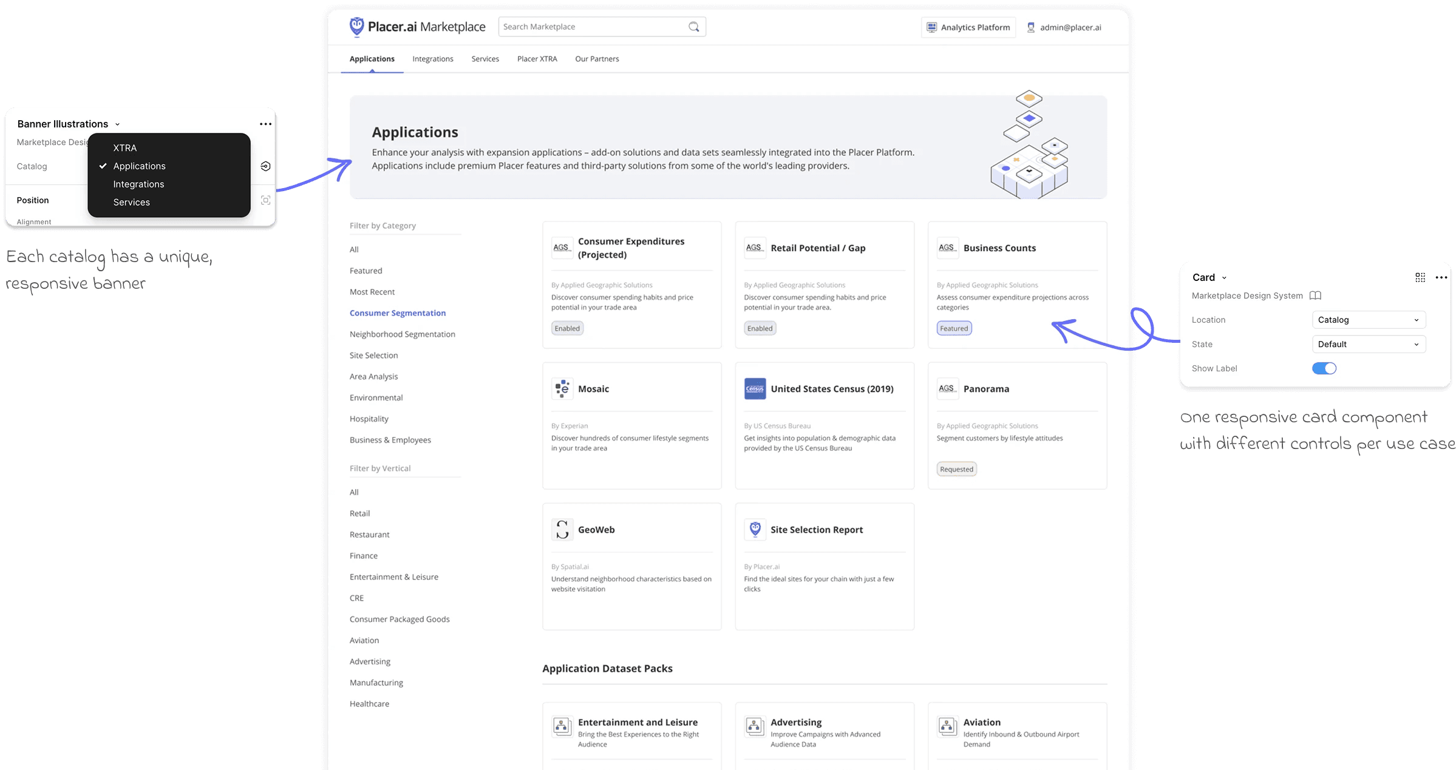Disable the Show Label toggle
This screenshot has height=770, width=1456.
point(1324,368)
